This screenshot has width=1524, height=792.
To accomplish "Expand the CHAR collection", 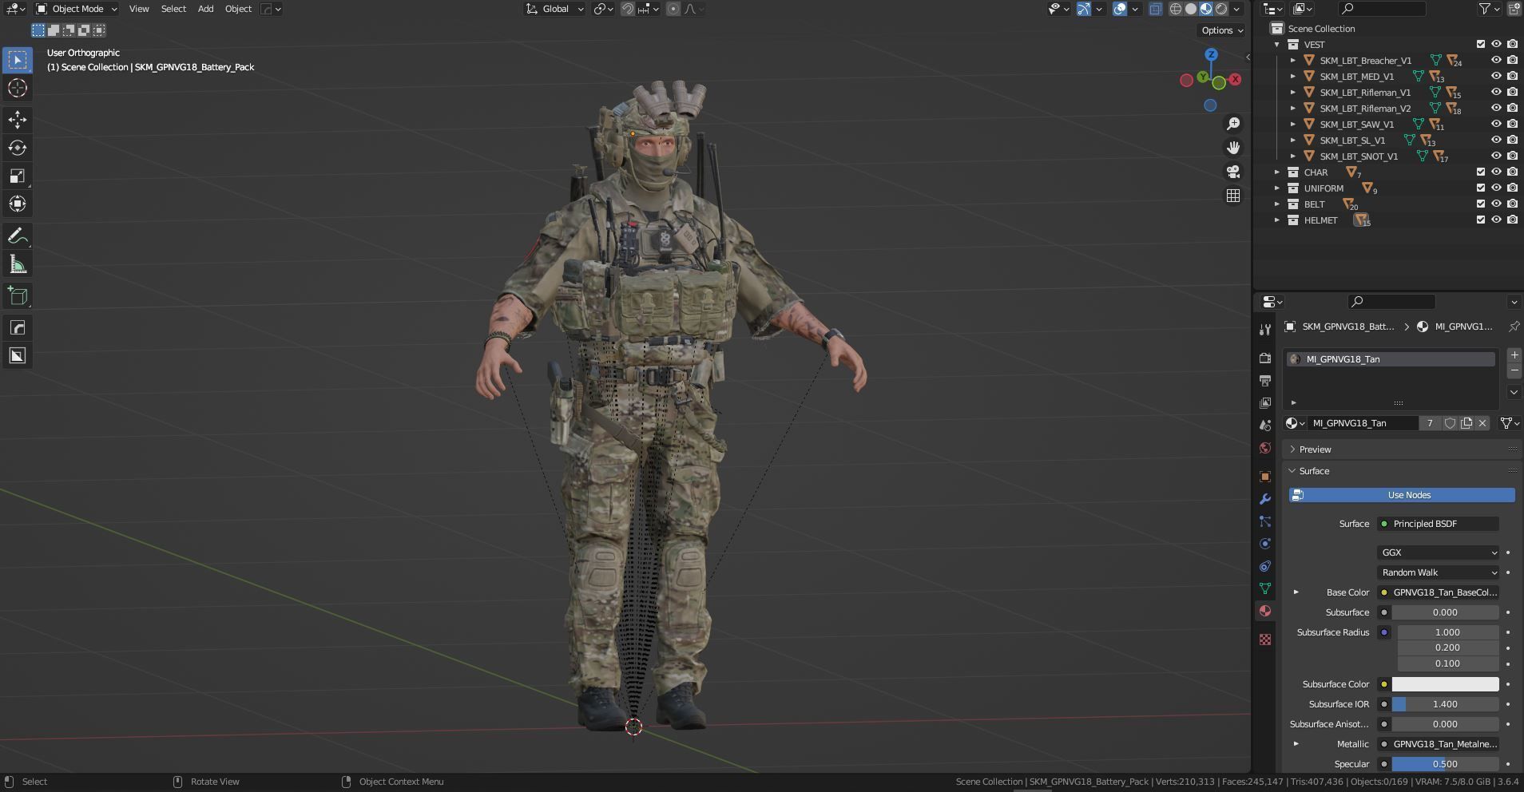I will [1277, 172].
